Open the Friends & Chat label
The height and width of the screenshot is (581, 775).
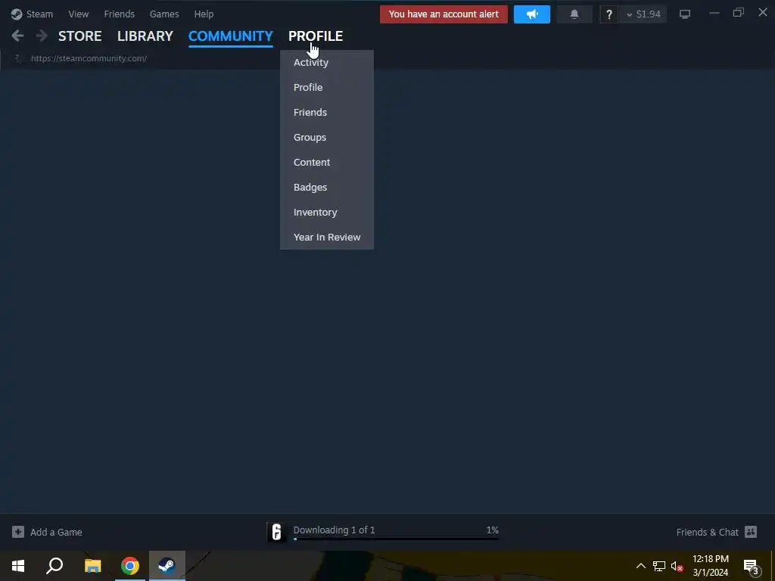[708, 532]
